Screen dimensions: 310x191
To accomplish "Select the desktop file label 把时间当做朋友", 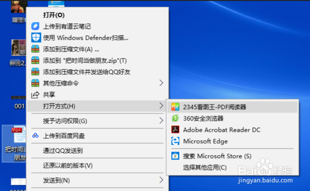I will click(15, 153).
